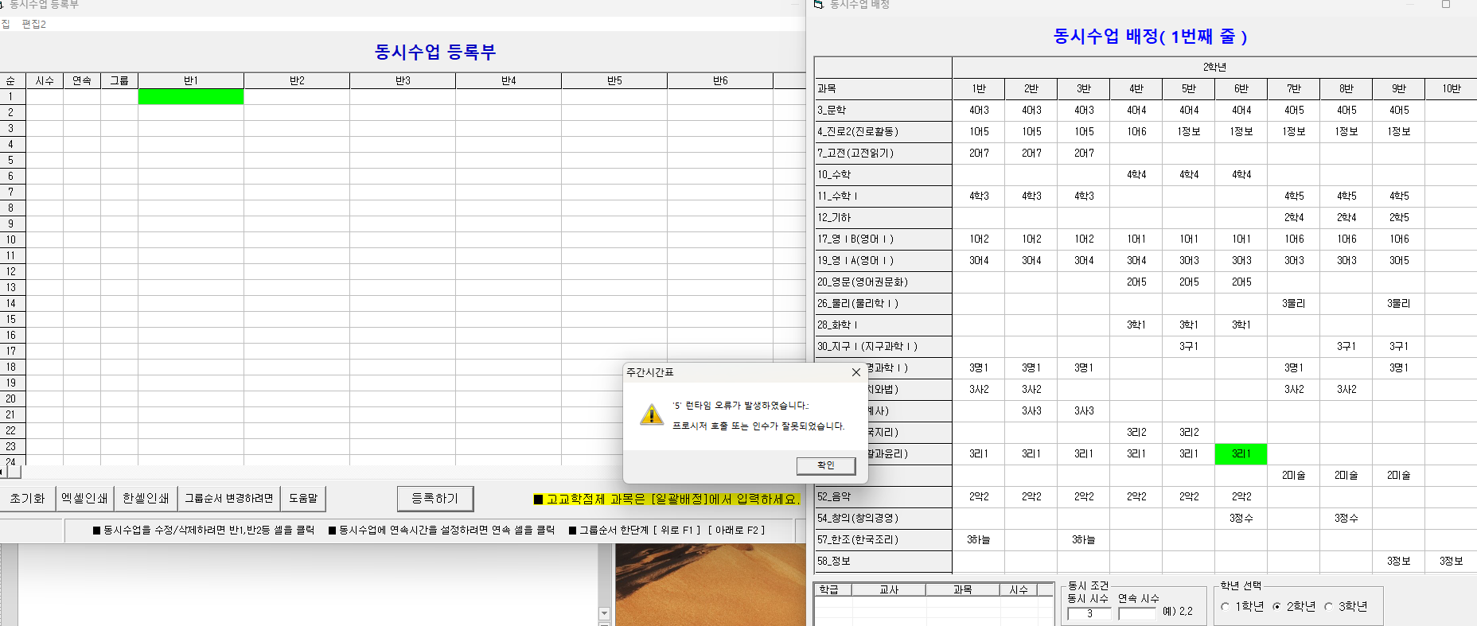This screenshot has width=1477, height=626.
Task: Click the 26_물리(물리학Ⅰ) subject row label
Action: 883,303
